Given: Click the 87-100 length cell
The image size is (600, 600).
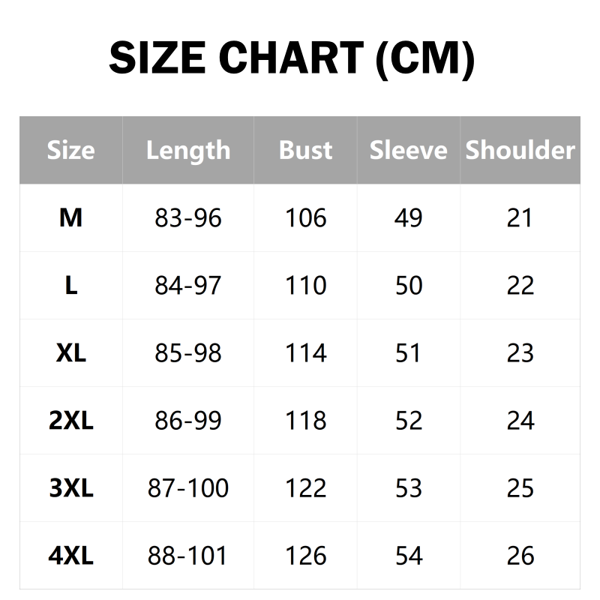Looking at the screenshot, I should [x=188, y=488].
